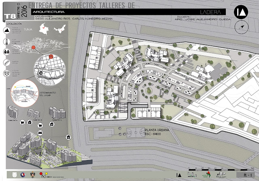Image resolution: width=259 pixels, height=181 pixels.
Task: Select the two-people population icon
Action: [x=7, y=52]
